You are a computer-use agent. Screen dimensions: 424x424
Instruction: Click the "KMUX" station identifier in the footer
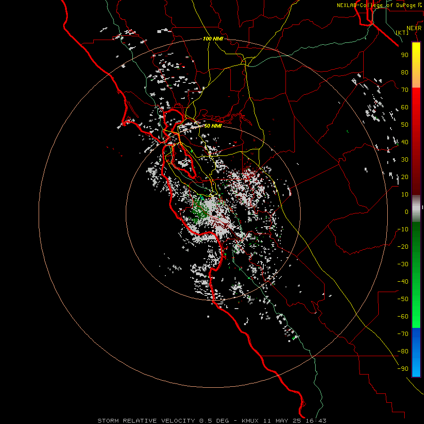(250, 421)
